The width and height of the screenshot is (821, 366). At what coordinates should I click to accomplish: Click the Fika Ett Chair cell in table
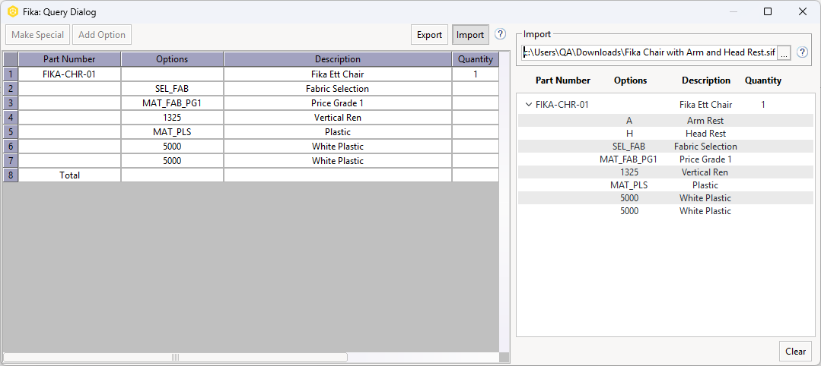point(338,74)
